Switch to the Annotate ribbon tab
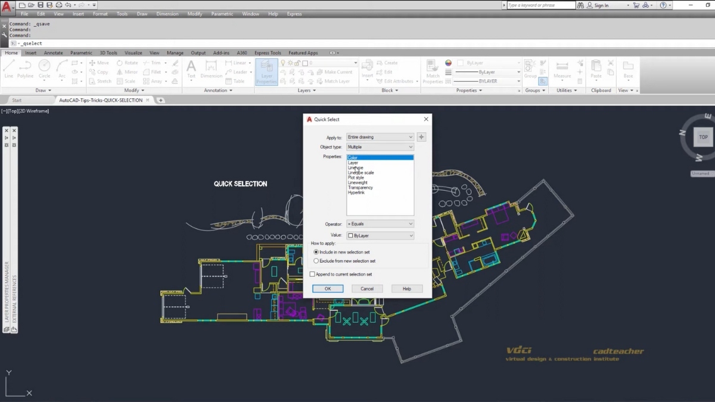This screenshot has width=715, height=402. tap(53, 53)
